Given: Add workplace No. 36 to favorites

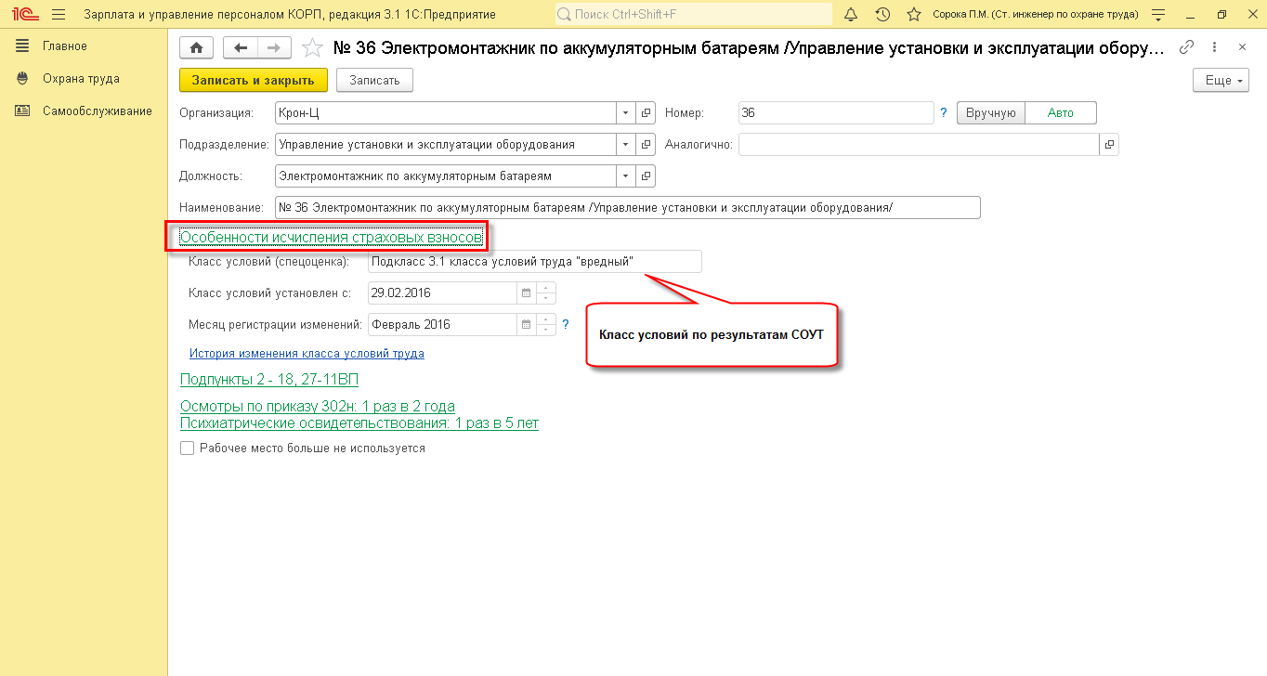Looking at the screenshot, I should coord(313,47).
